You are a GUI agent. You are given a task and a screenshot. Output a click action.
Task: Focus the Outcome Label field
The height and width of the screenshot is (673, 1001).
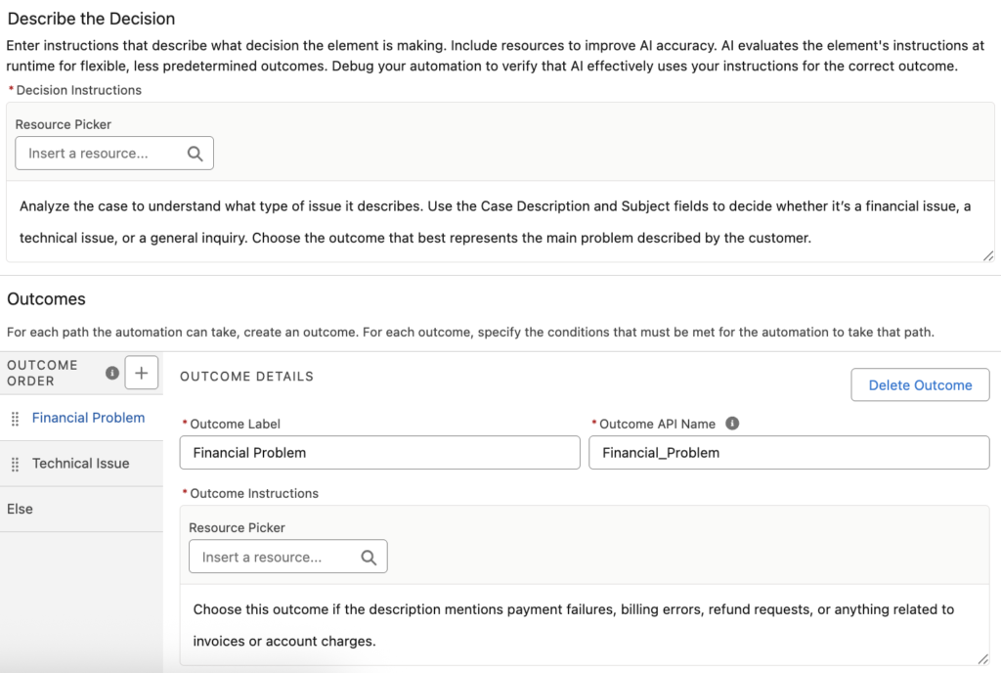click(379, 453)
